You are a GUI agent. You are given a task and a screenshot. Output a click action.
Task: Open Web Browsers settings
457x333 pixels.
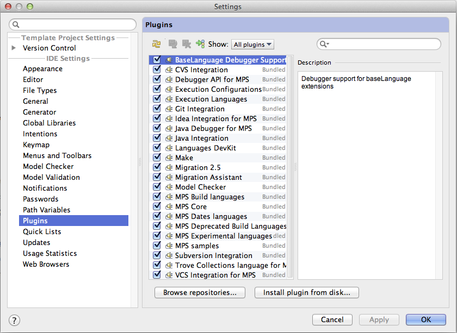(46, 265)
